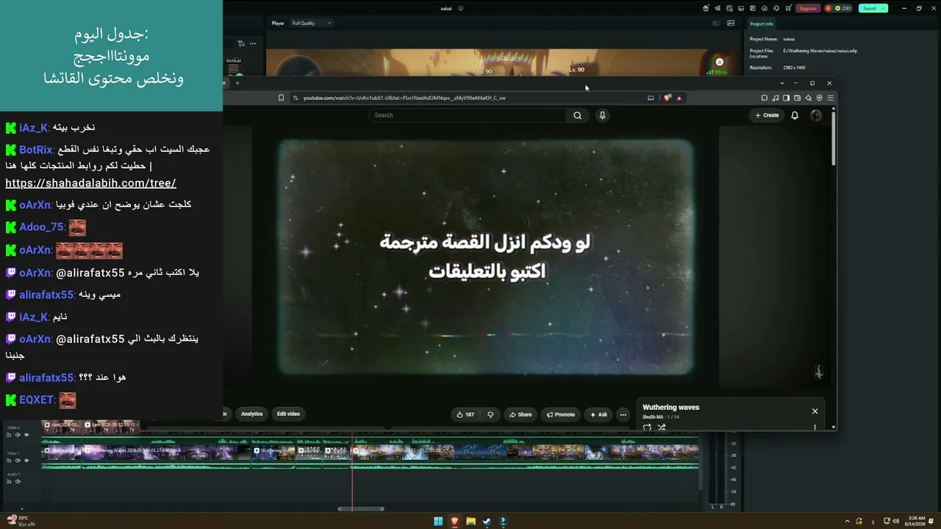The width and height of the screenshot is (941, 529).
Task: Click the YouTube Create button
Action: pos(767,115)
